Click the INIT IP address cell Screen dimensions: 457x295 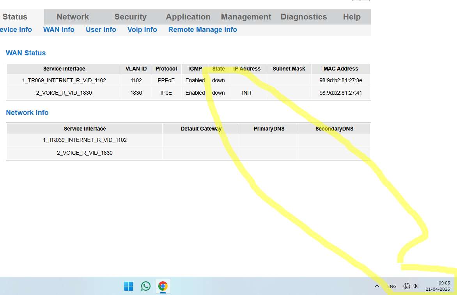(x=247, y=93)
